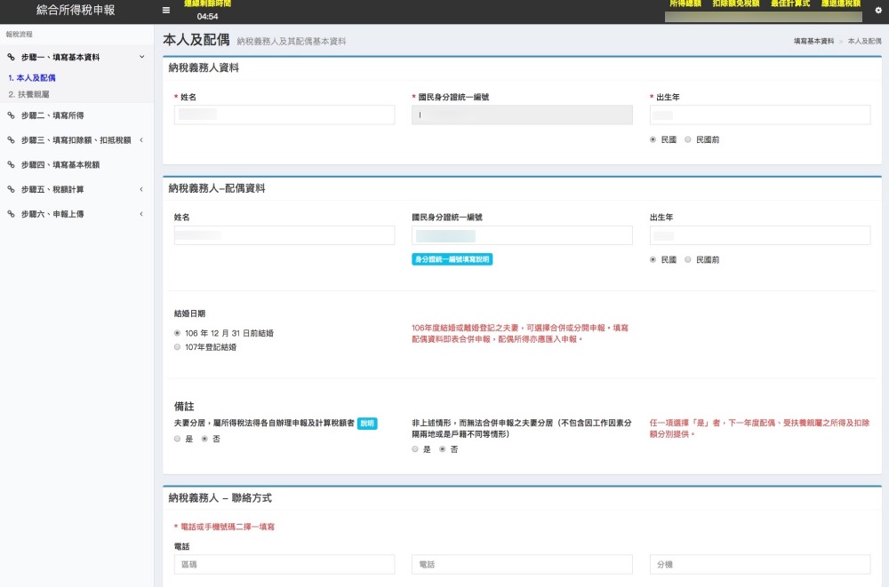Click the hamburger menu icon
This screenshot has width=889, height=587.
pos(166,11)
